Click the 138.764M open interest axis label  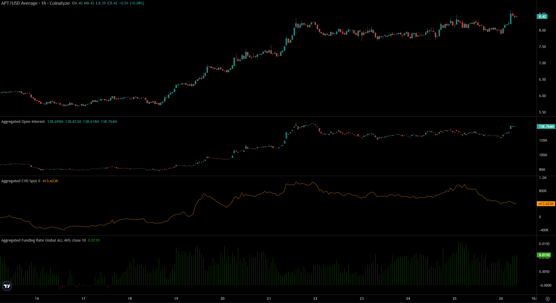point(546,127)
